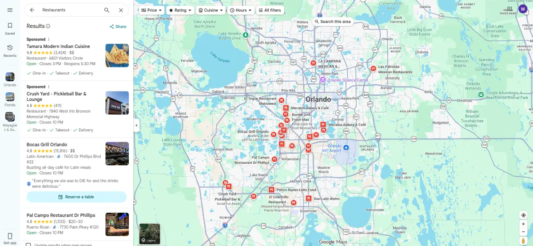The image size is (533, 246).
Task: Open the Layers map switcher
Action: point(150,234)
